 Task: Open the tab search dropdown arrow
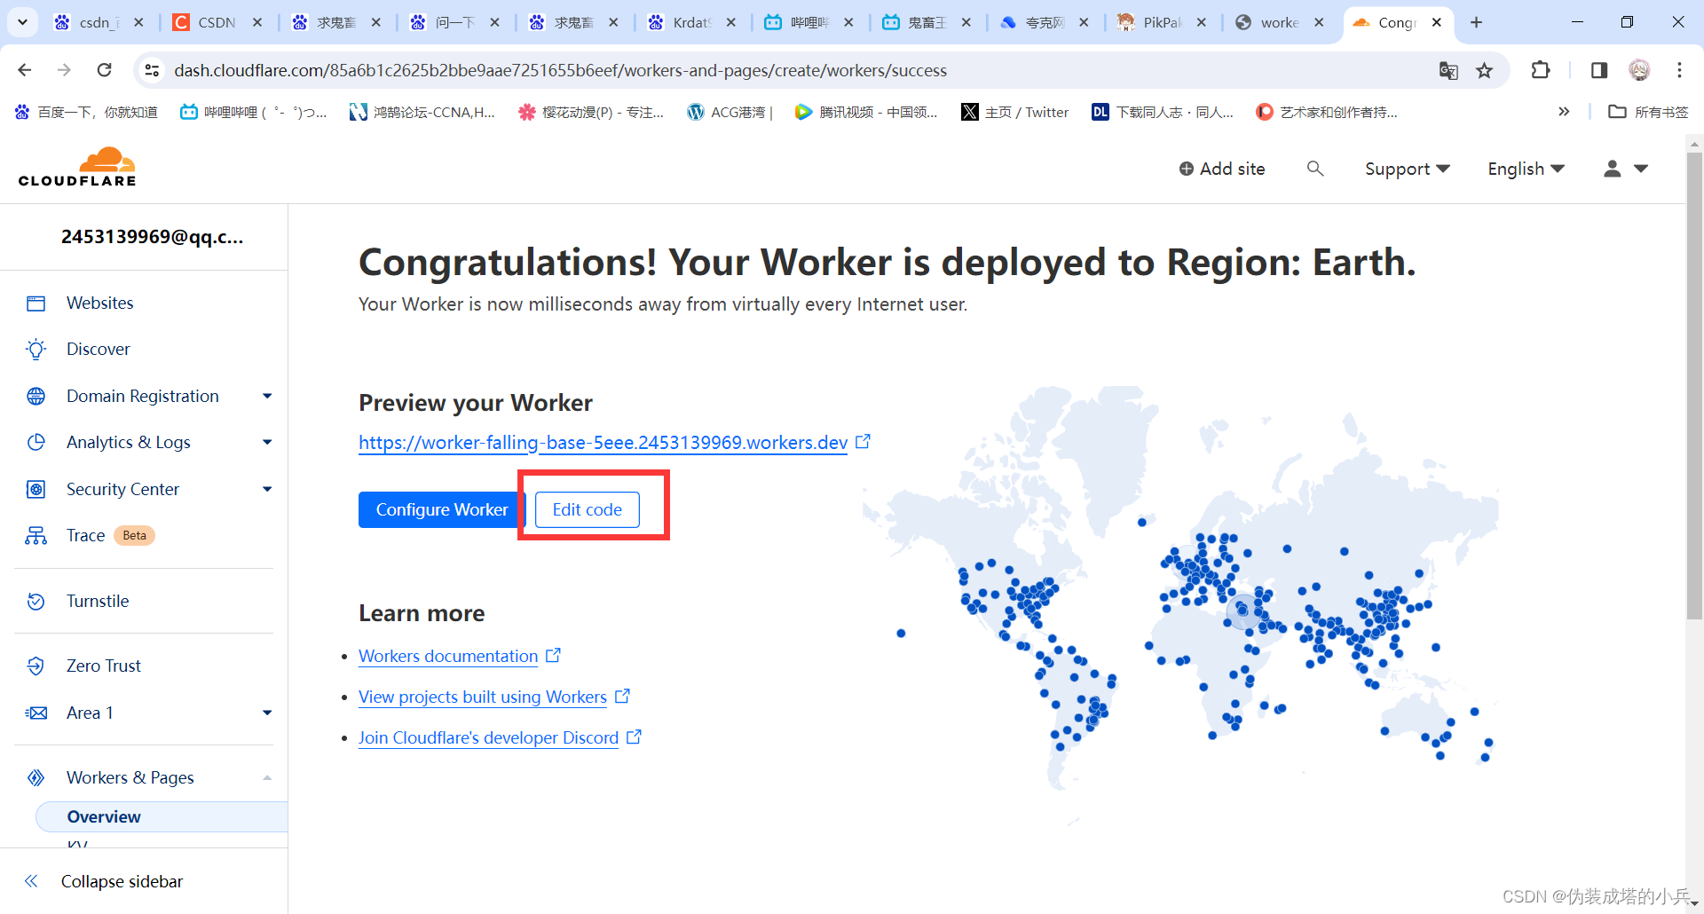pos(22,22)
